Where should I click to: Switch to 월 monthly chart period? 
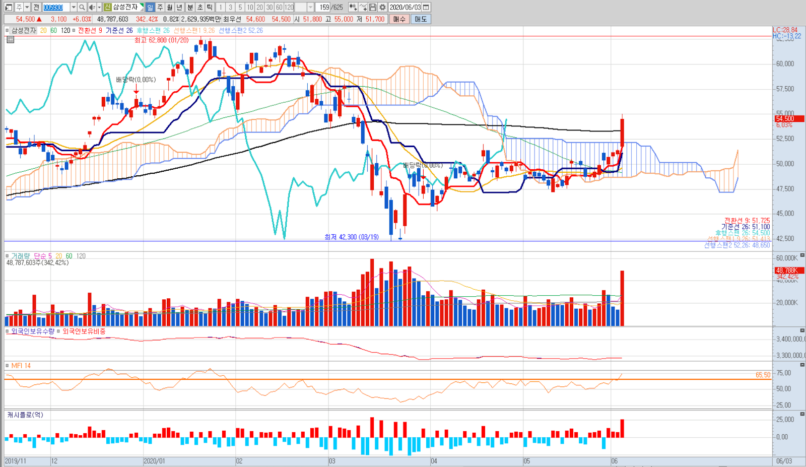[x=170, y=7]
